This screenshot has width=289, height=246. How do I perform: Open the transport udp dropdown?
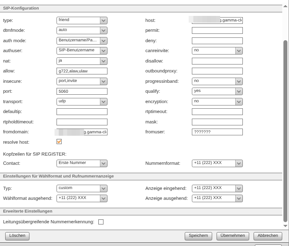[82, 102]
